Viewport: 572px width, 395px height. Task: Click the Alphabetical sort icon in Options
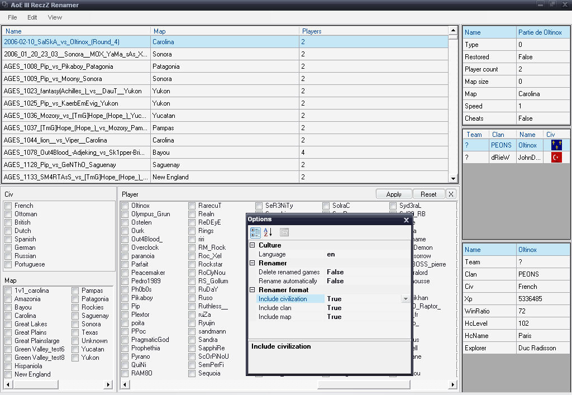pyautogui.click(x=268, y=232)
